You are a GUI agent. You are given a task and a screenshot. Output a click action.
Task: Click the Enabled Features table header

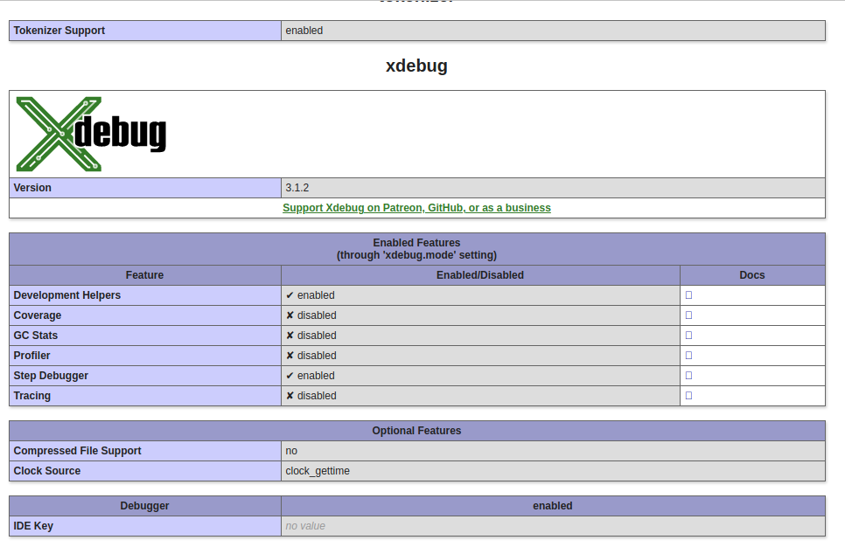[416, 249]
